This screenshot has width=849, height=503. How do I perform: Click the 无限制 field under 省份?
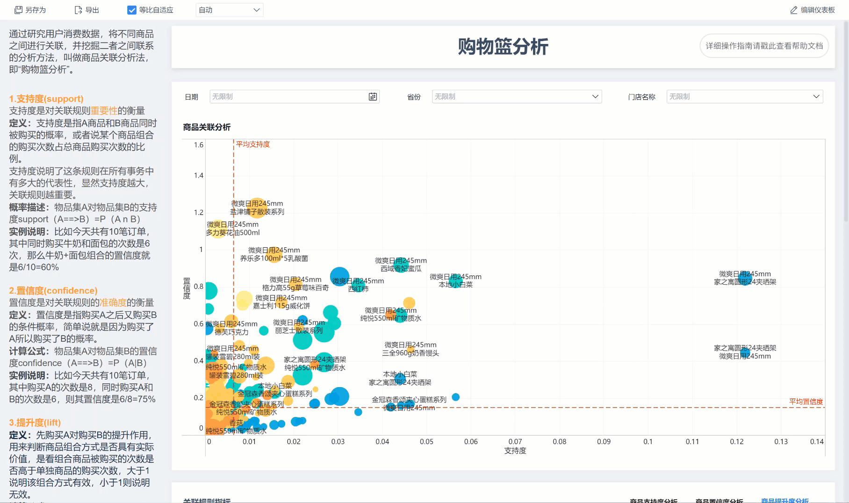[x=514, y=97]
